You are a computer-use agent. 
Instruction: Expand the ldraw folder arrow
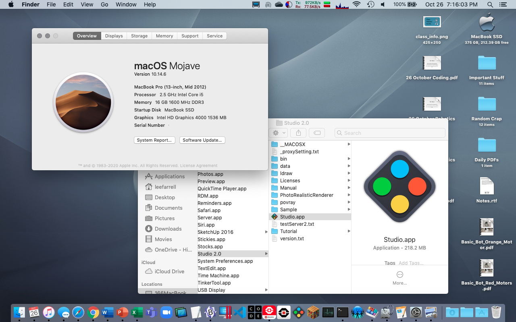pyautogui.click(x=349, y=173)
